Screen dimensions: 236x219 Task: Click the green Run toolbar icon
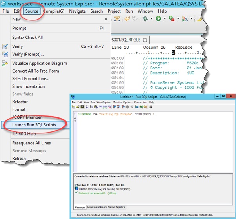click(158, 18)
